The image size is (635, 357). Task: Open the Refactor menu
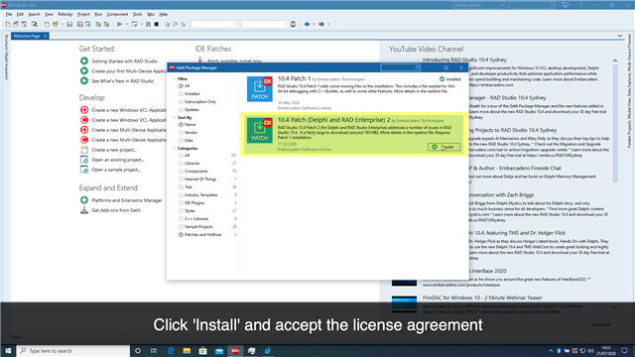click(x=64, y=14)
